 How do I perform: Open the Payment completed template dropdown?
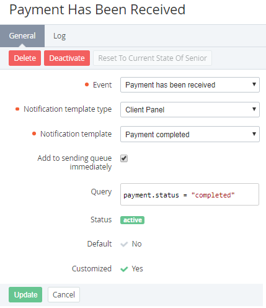(x=190, y=134)
